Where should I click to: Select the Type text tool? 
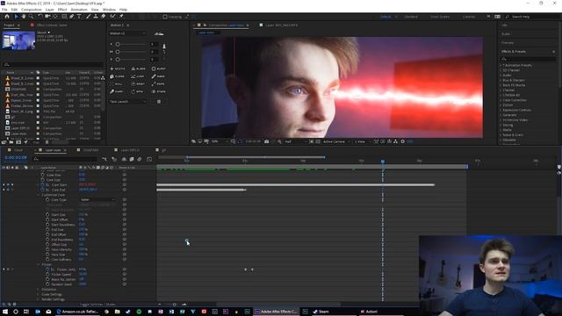79,17
